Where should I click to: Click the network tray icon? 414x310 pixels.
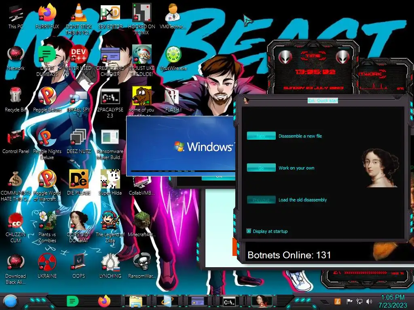(359, 301)
